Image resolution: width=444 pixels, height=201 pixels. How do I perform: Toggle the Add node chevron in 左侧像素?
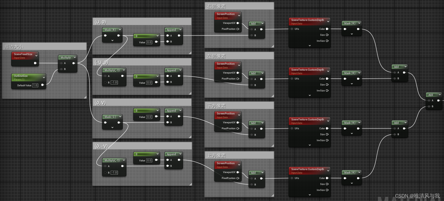[x=262, y=73]
